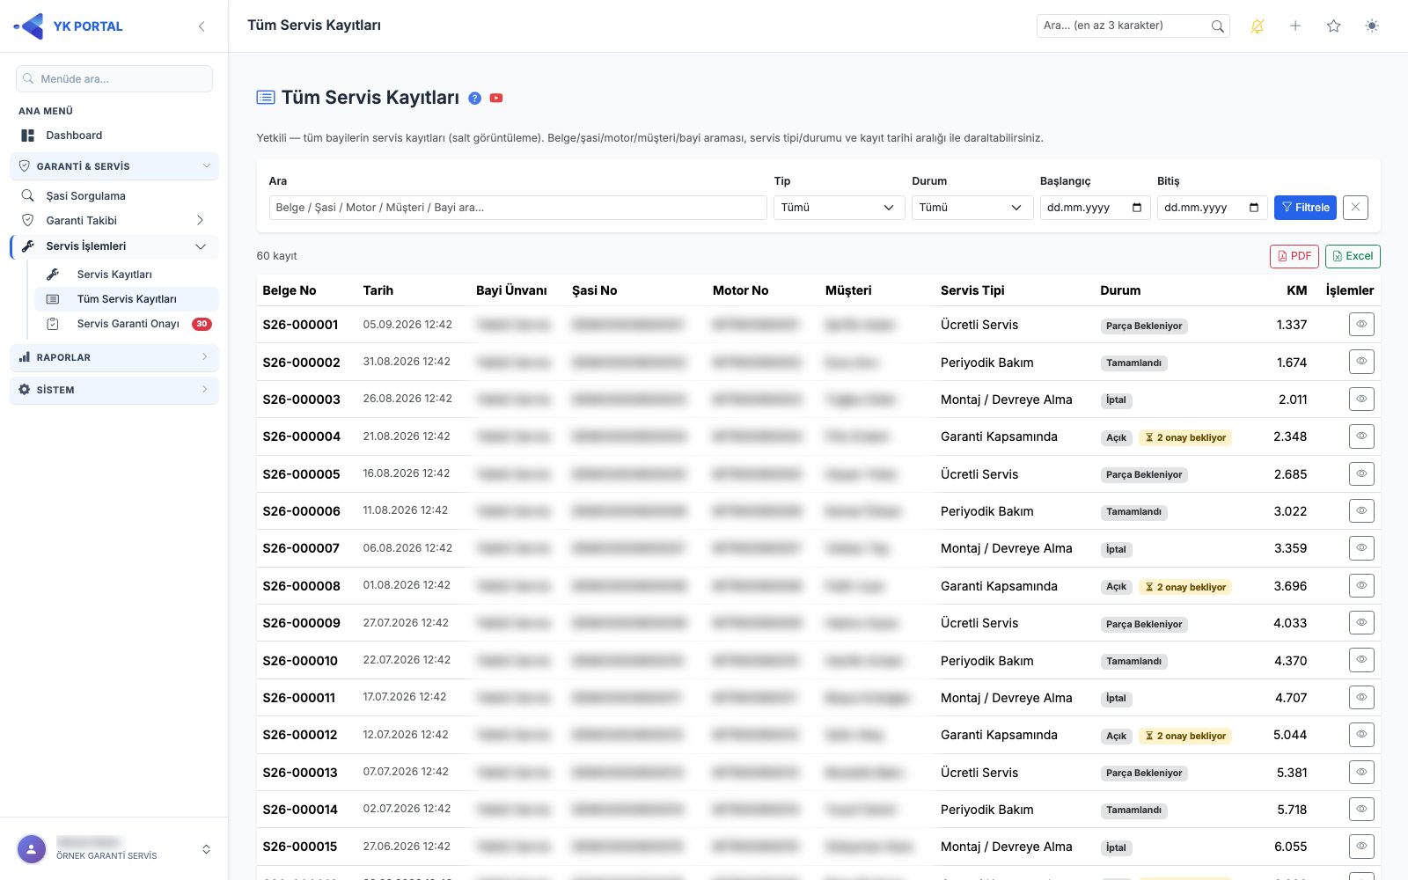View record S26-000004 via eye icon

click(x=1361, y=436)
